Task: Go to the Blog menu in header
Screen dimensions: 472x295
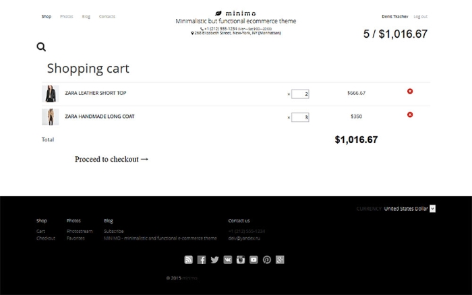Action: tap(86, 16)
